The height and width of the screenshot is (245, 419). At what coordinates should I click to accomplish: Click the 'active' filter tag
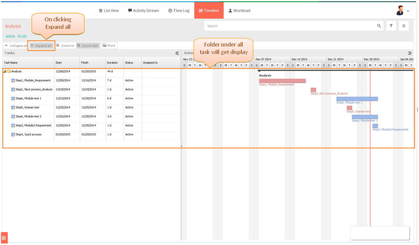click(10, 36)
